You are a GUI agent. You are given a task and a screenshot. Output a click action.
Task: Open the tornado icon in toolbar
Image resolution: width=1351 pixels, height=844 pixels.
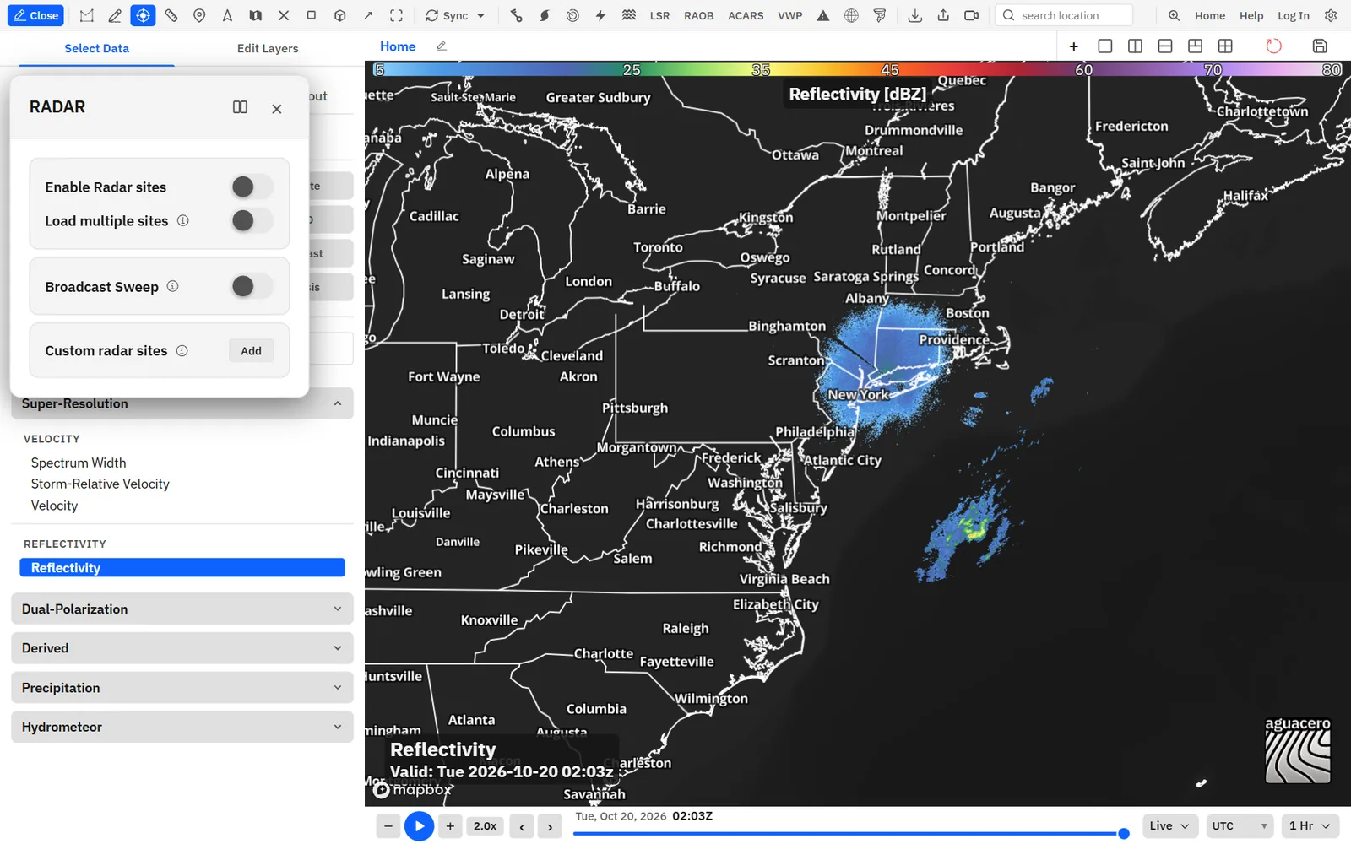tap(880, 15)
